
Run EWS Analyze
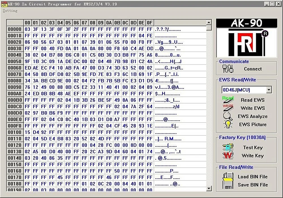tap(253, 116)
